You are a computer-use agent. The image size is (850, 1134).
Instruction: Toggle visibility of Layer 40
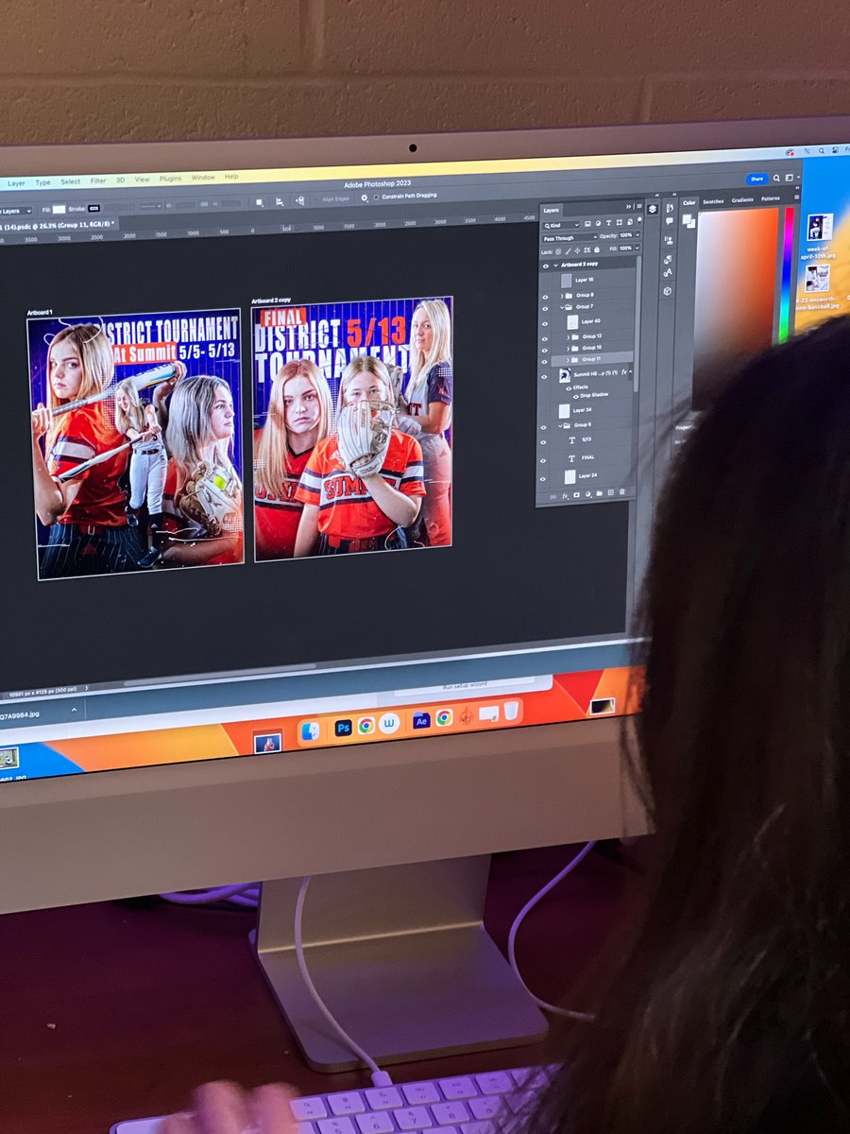point(545,324)
